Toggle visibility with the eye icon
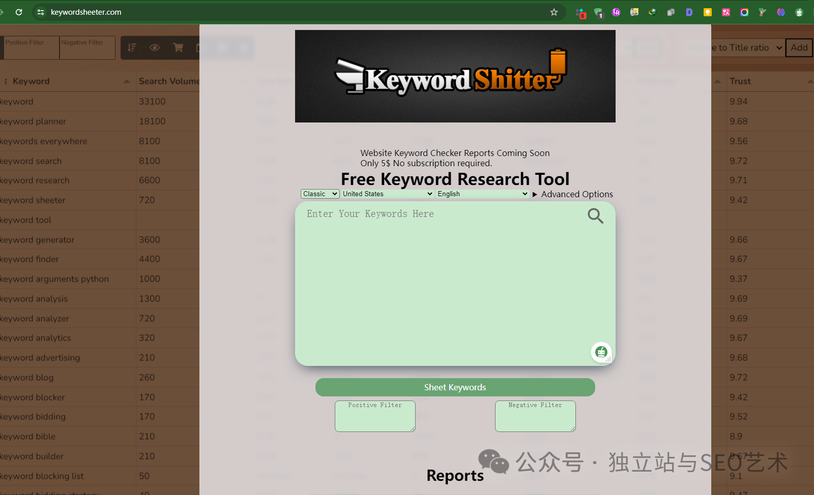The image size is (814, 495). [155, 48]
